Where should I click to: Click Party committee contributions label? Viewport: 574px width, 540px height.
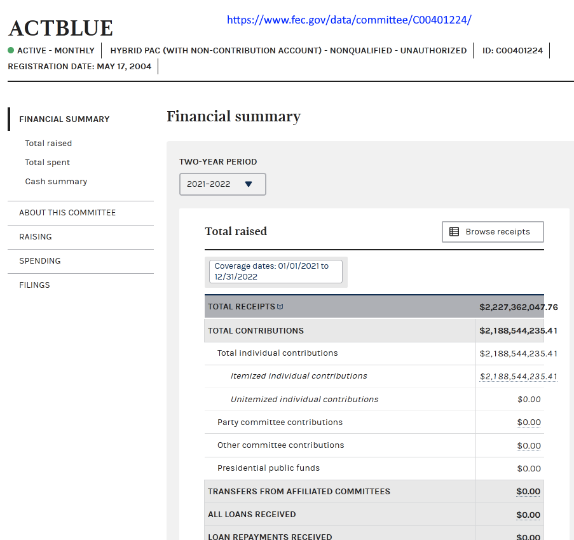[x=280, y=422]
